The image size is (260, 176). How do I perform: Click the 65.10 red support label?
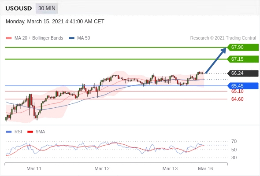tap(237, 91)
